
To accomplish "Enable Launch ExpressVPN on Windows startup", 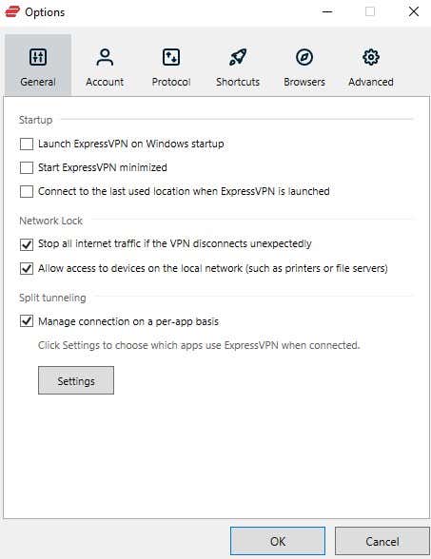I will [x=27, y=145].
